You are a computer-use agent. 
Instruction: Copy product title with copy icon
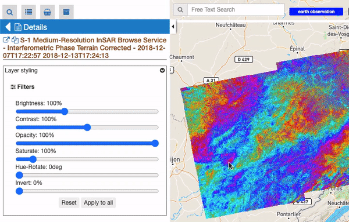(15, 40)
